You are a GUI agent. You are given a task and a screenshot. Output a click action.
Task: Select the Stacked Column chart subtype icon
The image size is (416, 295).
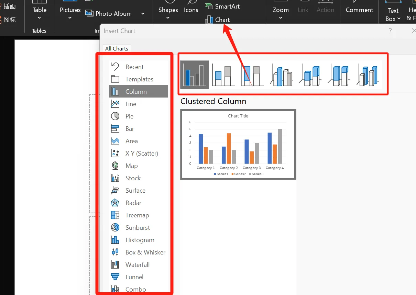point(223,75)
